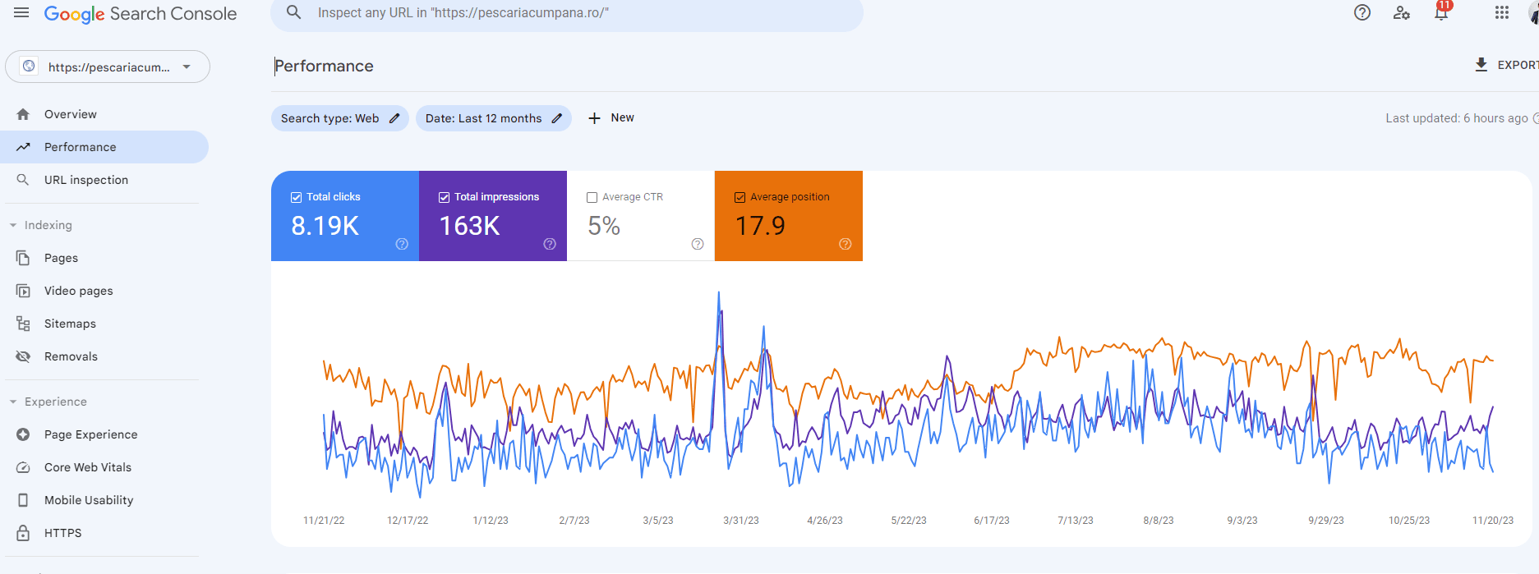This screenshot has height=574, width=1539.
Task: Go to Overview in sidebar
Action: point(71,114)
